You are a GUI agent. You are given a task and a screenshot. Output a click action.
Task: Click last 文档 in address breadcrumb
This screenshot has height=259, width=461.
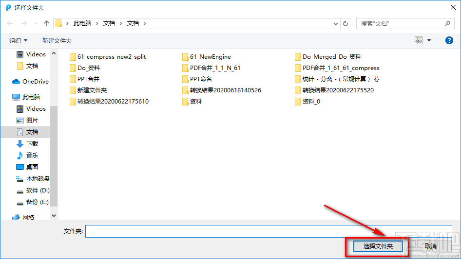coord(133,23)
